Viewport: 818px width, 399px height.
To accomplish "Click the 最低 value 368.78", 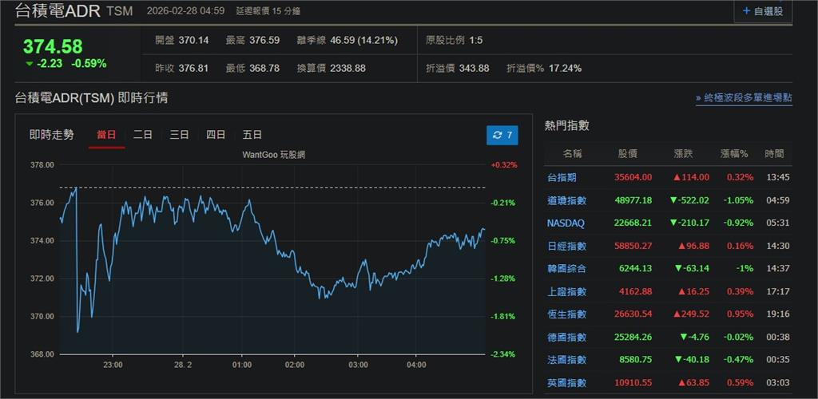I will (x=264, y=69).
